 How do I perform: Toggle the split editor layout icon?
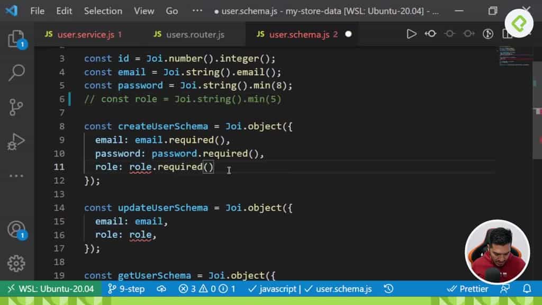click(507, 33)
